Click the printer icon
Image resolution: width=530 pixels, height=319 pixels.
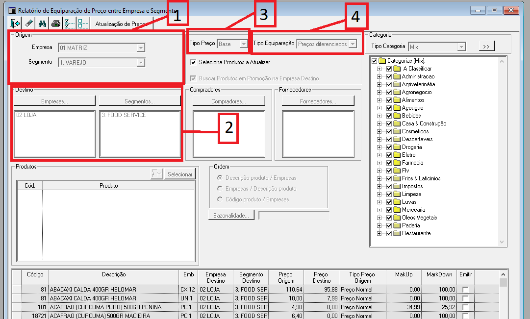click(x=56, y=24)
